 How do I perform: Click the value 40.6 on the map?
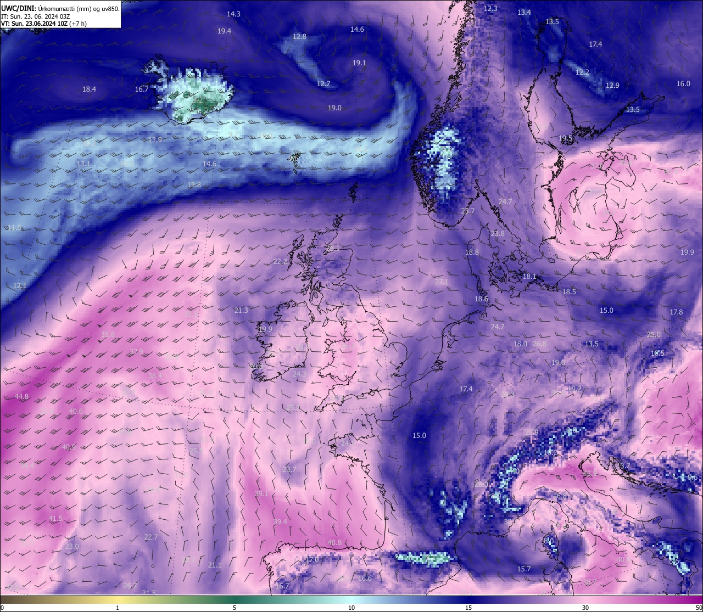click(x=76, y=412)
